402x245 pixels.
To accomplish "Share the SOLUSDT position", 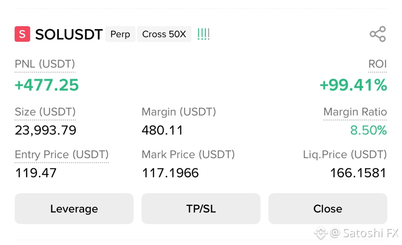I will pyautogui.click(x=378, y=34).
